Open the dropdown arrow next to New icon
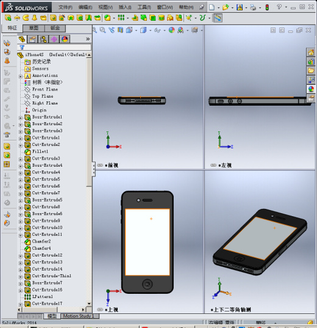 coord(218,8)
